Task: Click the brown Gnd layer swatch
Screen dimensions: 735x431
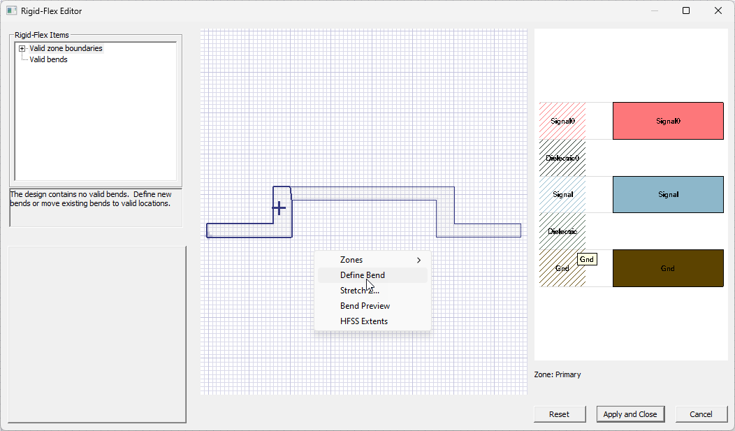Action: click(667, 268)
